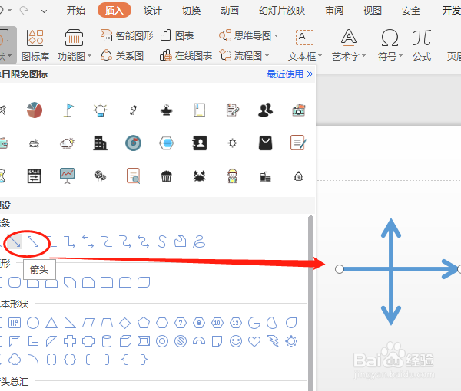Choose the heptagon shape labeled 7
This screenshot has width=461, height=391.
click(181, 323)
